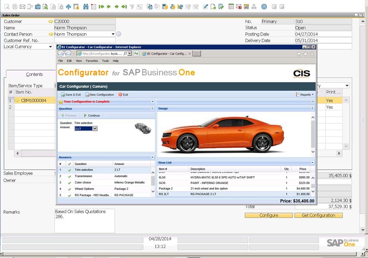
Task: Click the Customer Ref. No. field
Action: click(x=85, y=40)
